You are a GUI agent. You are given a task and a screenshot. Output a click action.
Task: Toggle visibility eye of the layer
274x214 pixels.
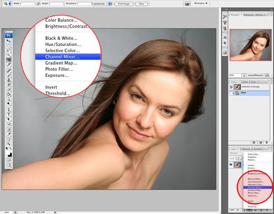231,165
